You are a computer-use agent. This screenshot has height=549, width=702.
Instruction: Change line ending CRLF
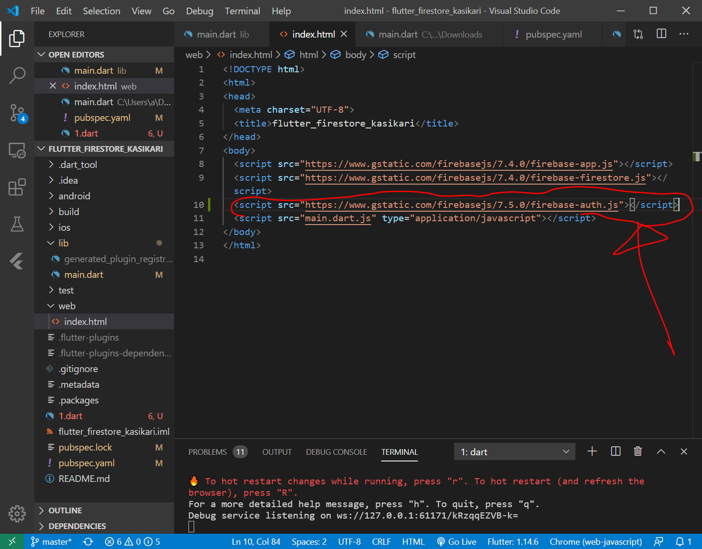381,541
